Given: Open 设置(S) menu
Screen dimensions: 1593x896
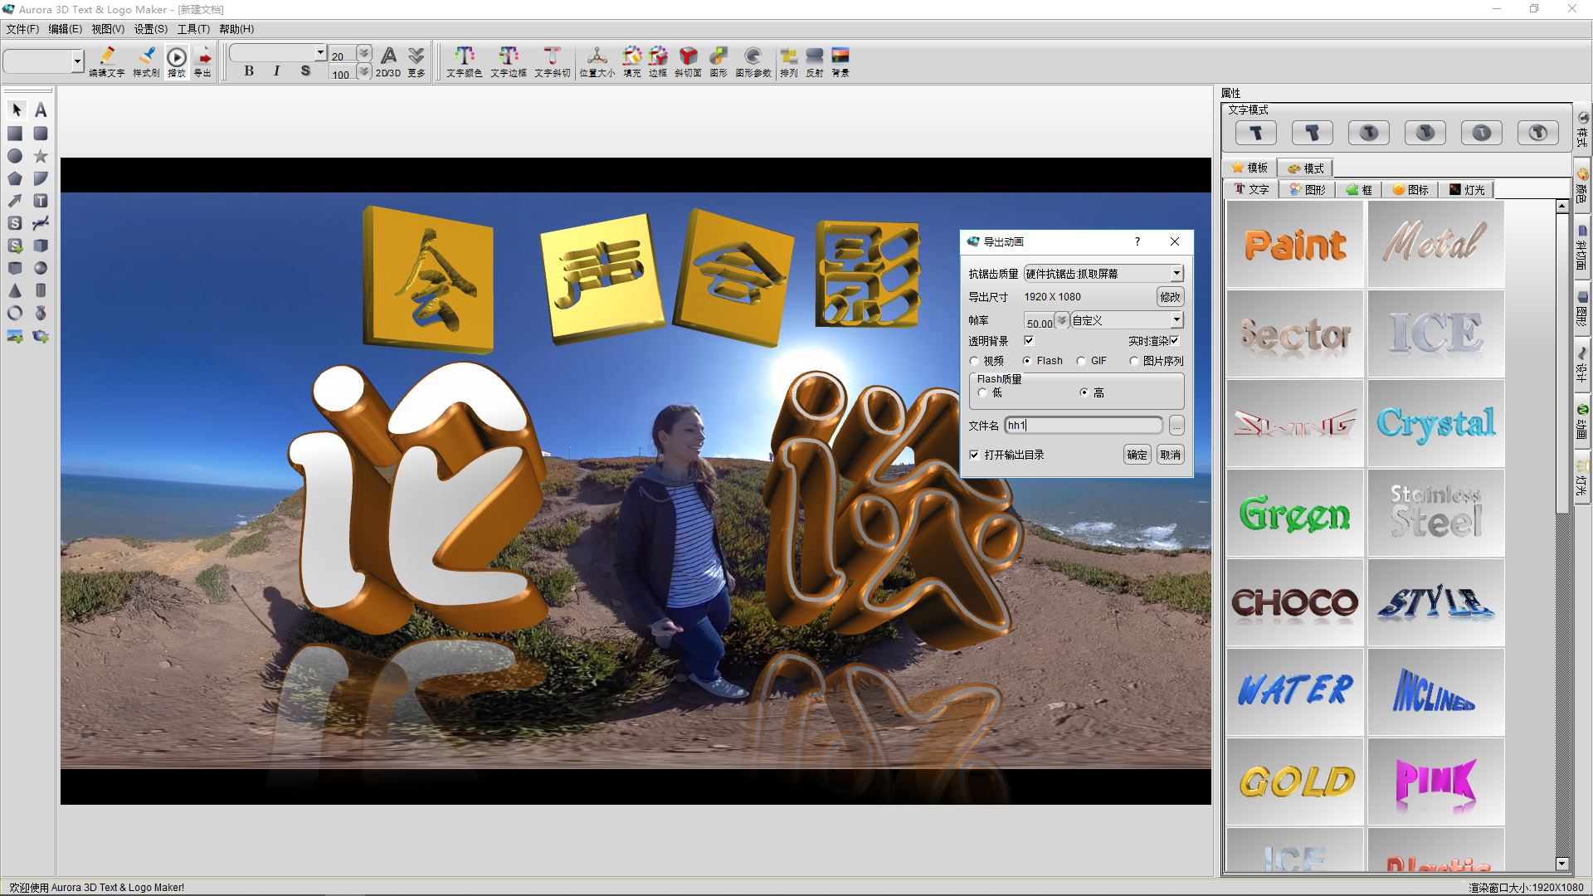Looking at the screenshot, I should pos(150,29).
